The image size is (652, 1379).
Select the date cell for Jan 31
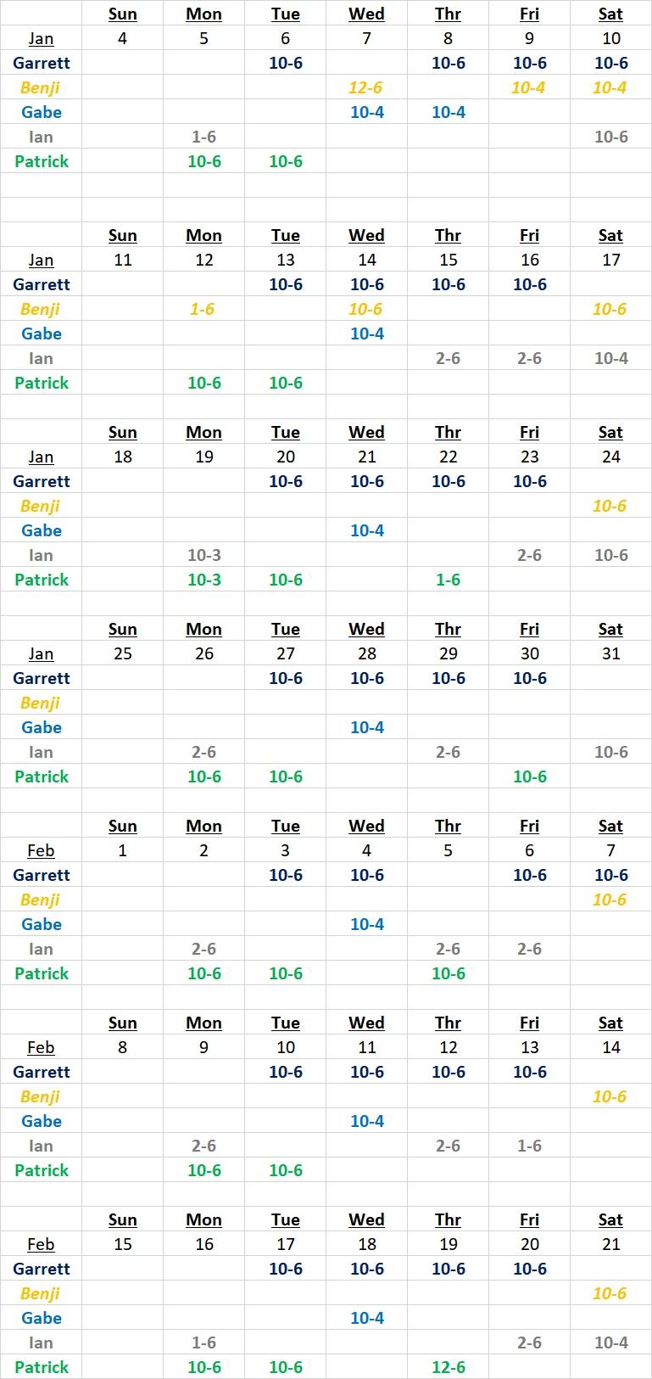tap(610, 653)
